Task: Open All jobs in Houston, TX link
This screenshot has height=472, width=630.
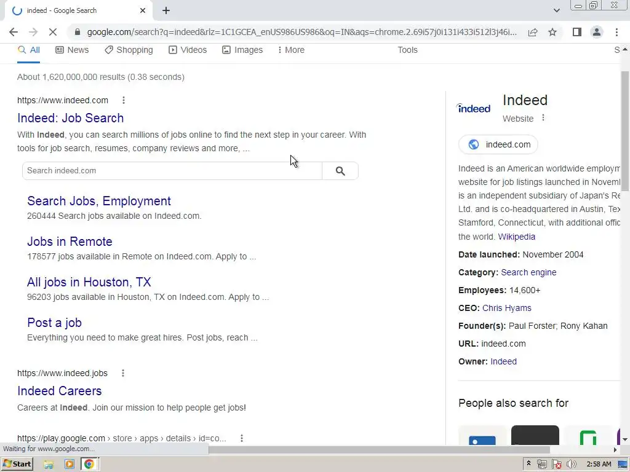Action: (89, 282)
